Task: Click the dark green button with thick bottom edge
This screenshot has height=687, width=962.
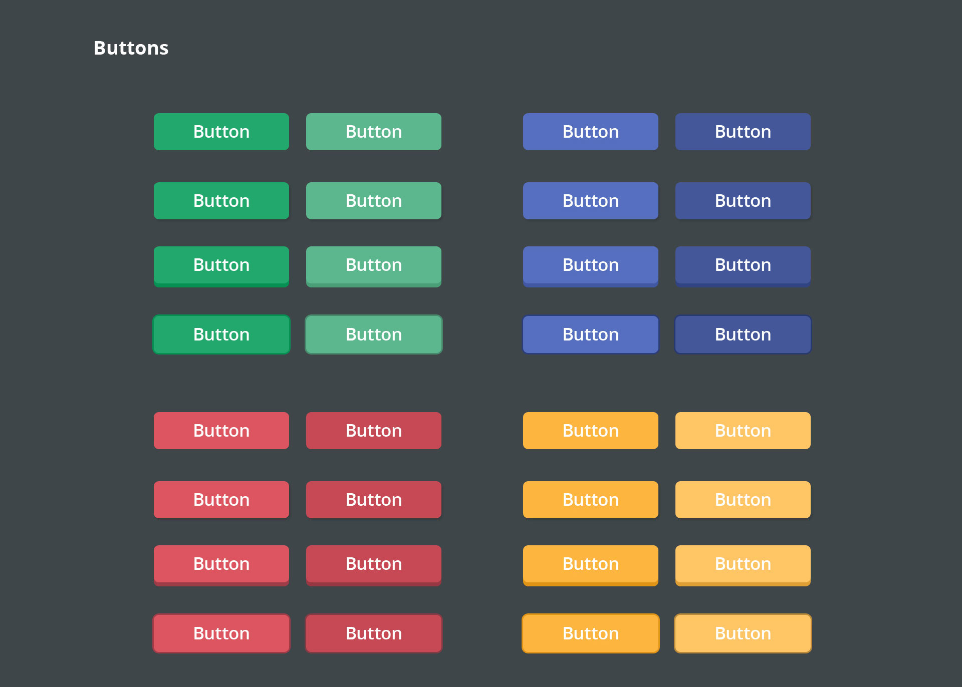Action: 221,265
